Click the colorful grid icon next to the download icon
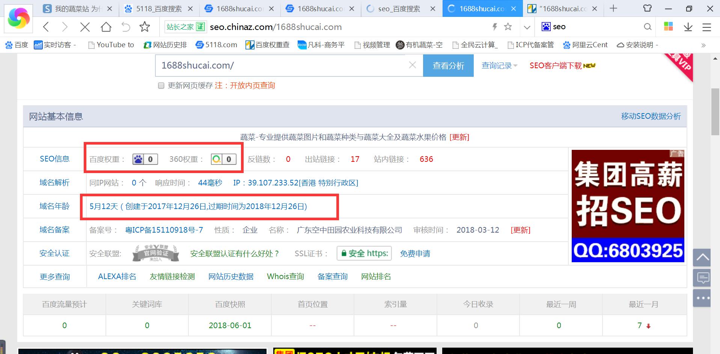This screenshot has width=720, height=354. tap(669, 27)
